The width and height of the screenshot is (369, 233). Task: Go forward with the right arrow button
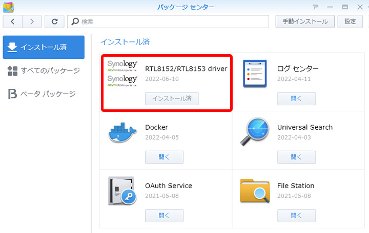click(x=32, y=21)
